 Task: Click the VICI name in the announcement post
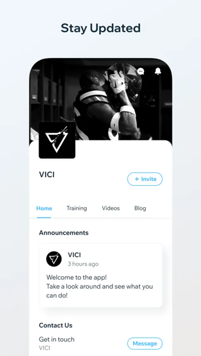[74, 255]
